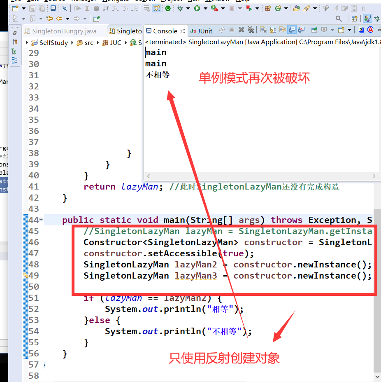Open the Display Selected Console dropdown

[x=332, y=30]
